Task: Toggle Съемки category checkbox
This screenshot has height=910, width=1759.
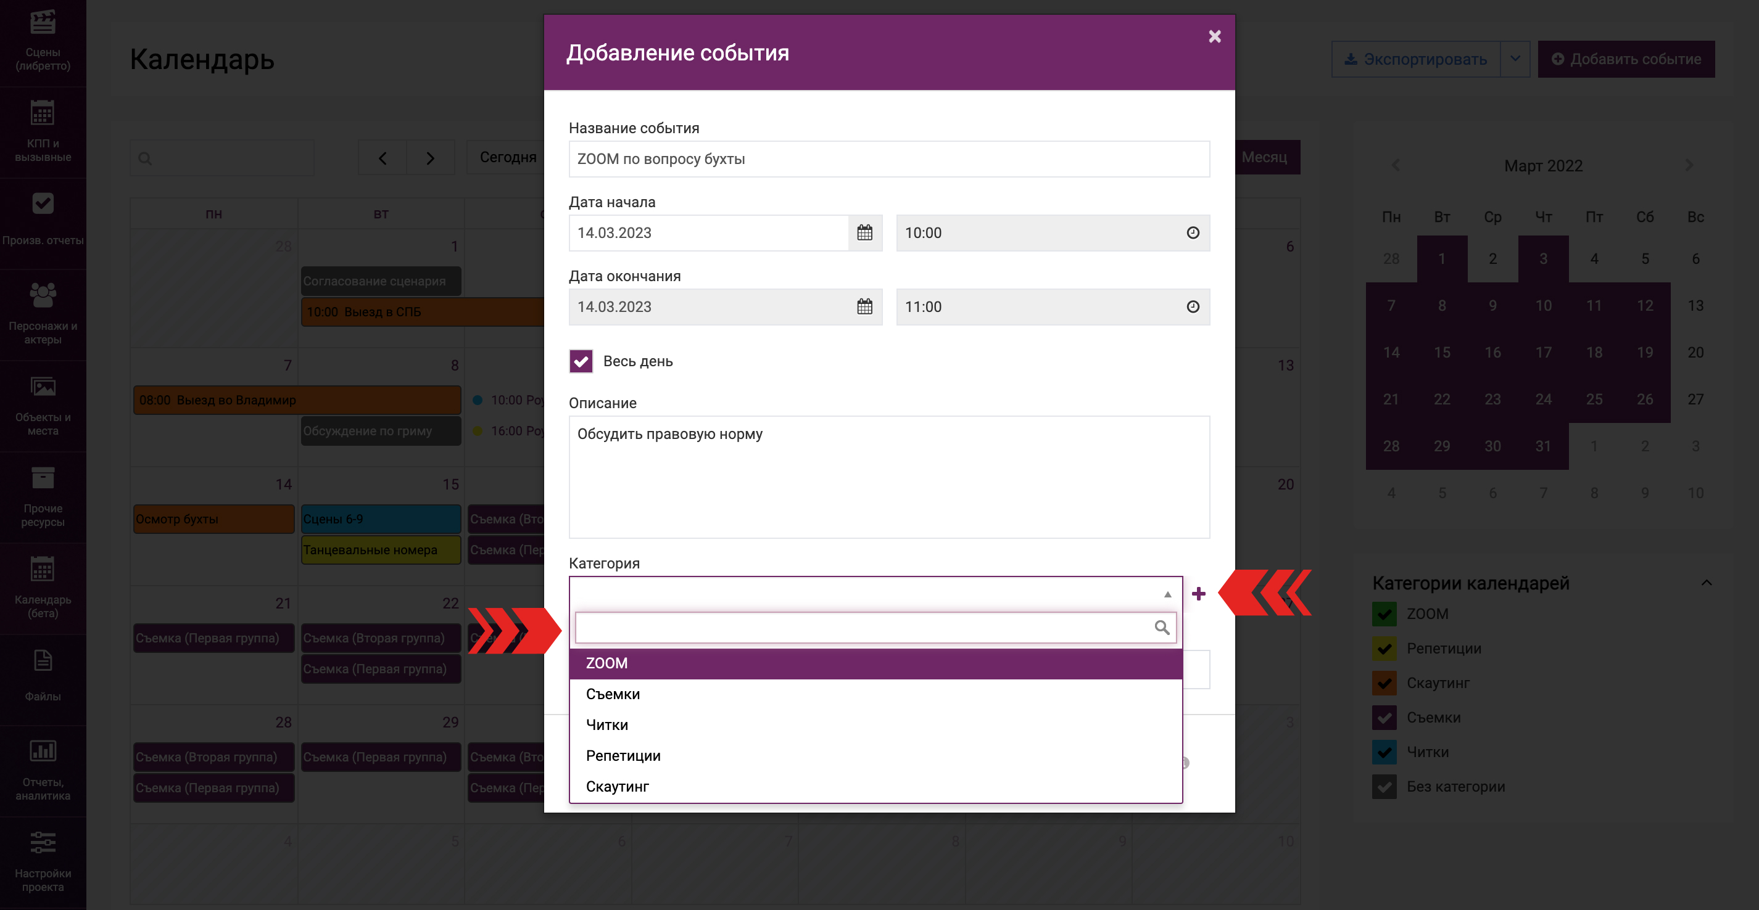Action: point(1384,718)
